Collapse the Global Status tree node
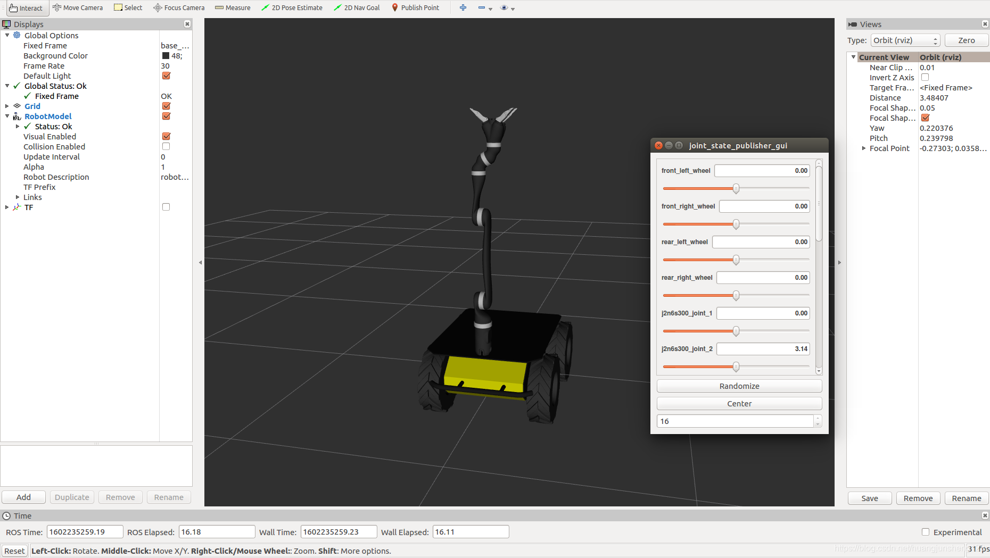 tap(7, 86)
